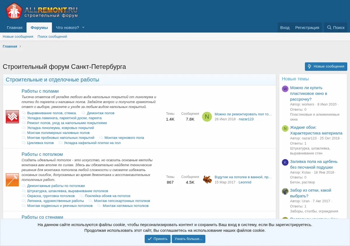Open the Главная navigation tab
350x246 pixels.
15,28
